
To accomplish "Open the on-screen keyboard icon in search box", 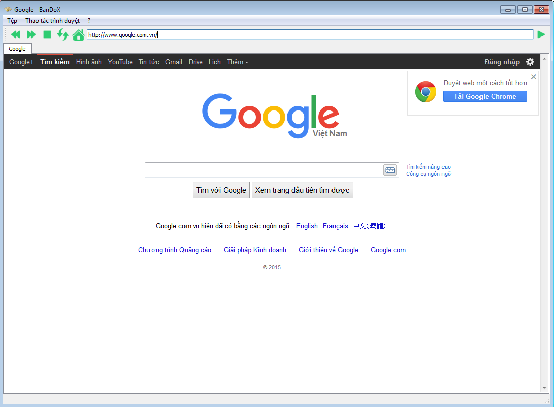I will click(390, 170).
